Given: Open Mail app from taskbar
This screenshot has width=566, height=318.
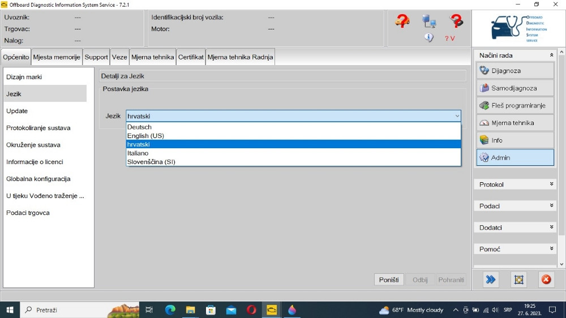Looking at the screenshot, I should pyautogui.click(x=231, y=310).
